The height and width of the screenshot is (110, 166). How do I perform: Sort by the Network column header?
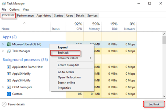pyautogui.click(x=128, y=26)
